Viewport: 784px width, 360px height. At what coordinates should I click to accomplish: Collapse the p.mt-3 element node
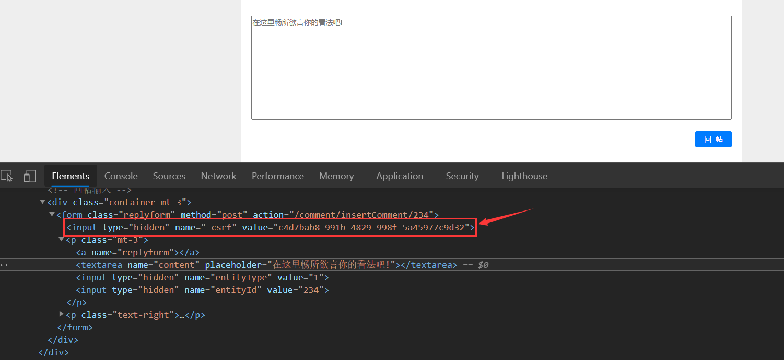point(61,239)
